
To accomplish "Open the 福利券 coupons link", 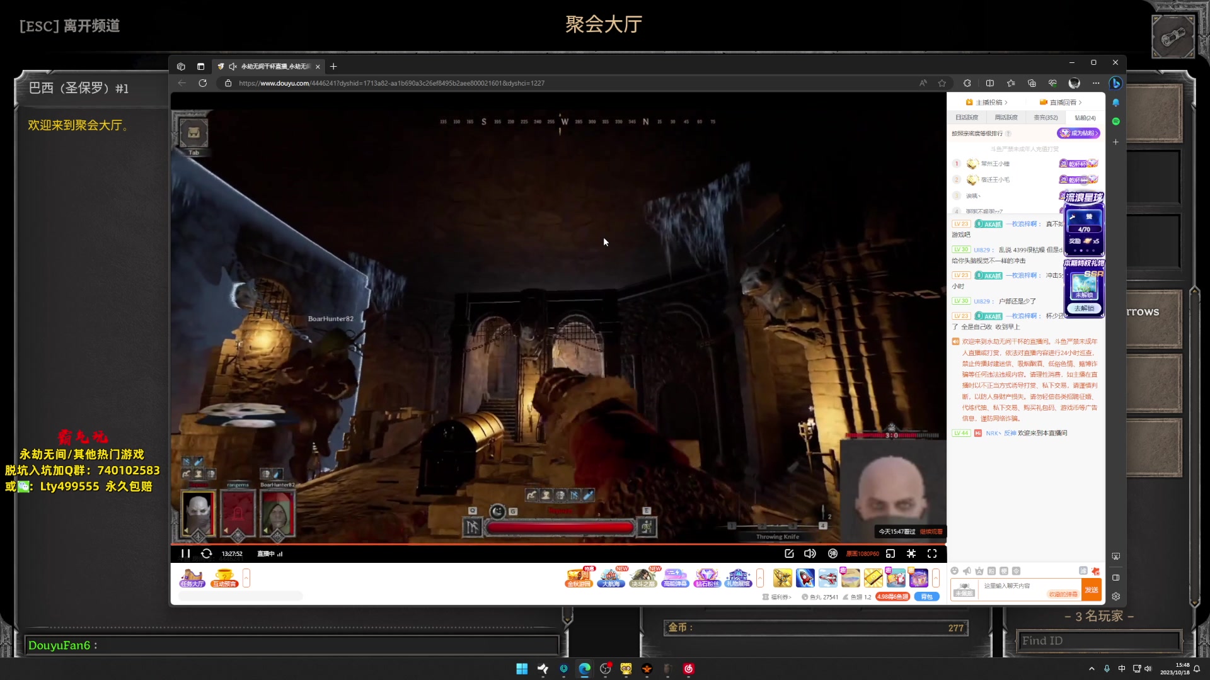I will (x=777, y=597).
